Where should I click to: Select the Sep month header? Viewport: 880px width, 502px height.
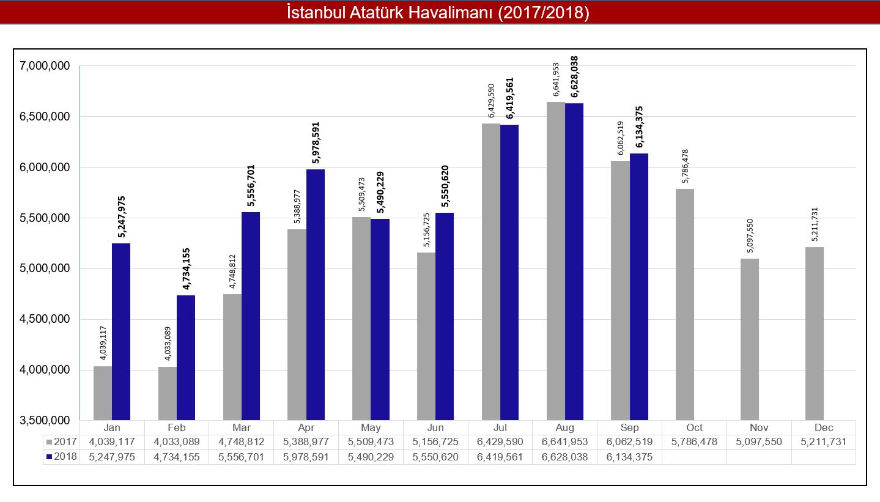point(629,427)
